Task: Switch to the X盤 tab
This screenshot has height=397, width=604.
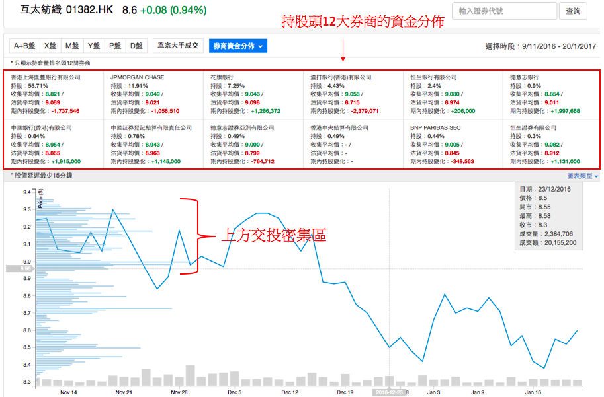Action: (50, 46)
